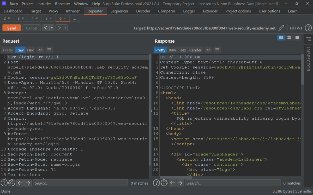
Task: Go to next match in Request search
Action: (x=28, y=183)
